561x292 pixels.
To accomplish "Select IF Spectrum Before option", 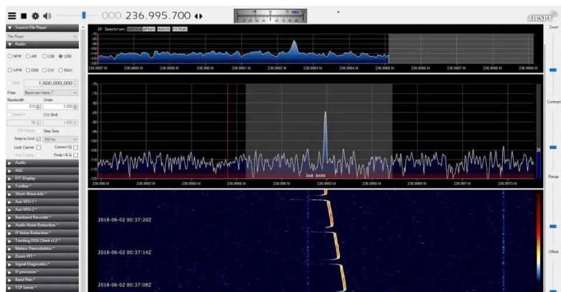I will [x=134, y=29].
